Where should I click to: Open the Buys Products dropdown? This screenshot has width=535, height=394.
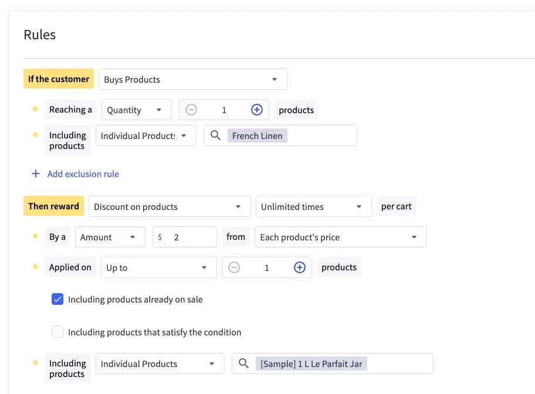coord(192,79)
